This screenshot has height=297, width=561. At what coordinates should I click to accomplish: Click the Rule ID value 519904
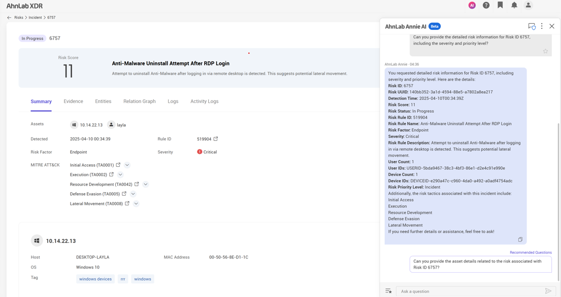coord(204,139)
